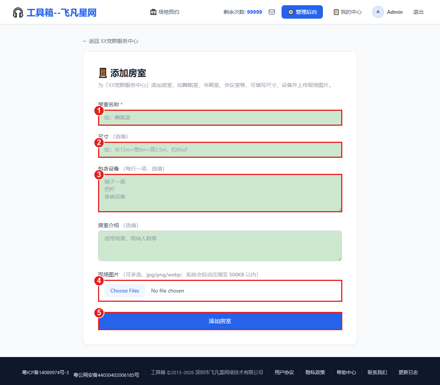This screenshot has height=385, width=440.
Task: Focus the 包含设备 textarea
Action: point(220,193)
